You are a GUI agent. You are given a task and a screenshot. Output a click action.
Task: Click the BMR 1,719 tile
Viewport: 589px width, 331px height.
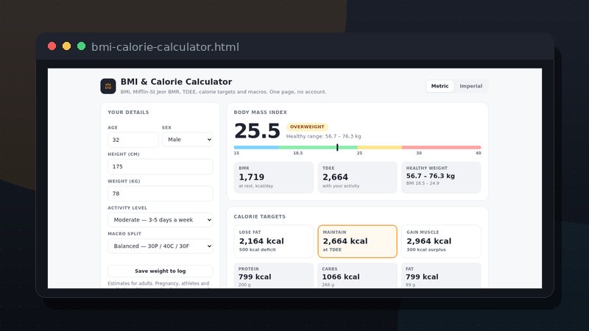273,177
